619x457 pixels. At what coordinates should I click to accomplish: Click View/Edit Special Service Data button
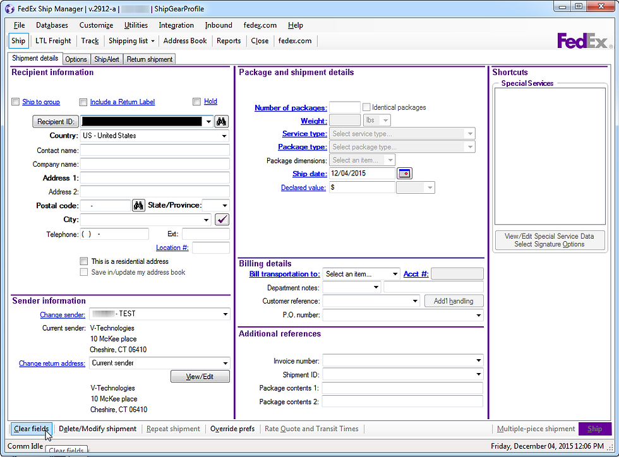click(550, 240)
